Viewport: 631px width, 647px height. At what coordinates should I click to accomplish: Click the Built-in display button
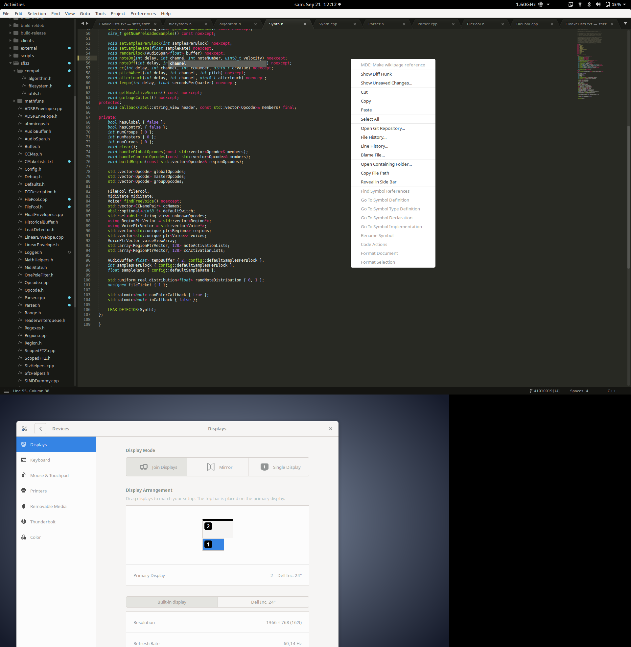172,602
